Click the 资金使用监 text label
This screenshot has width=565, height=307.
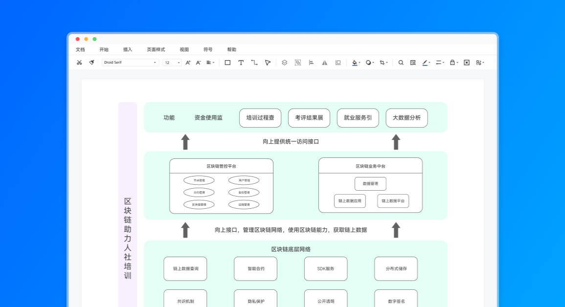pyautogui.click(x=208, y=118)
